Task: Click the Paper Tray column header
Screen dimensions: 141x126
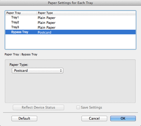Action: (x=21, y=13)
